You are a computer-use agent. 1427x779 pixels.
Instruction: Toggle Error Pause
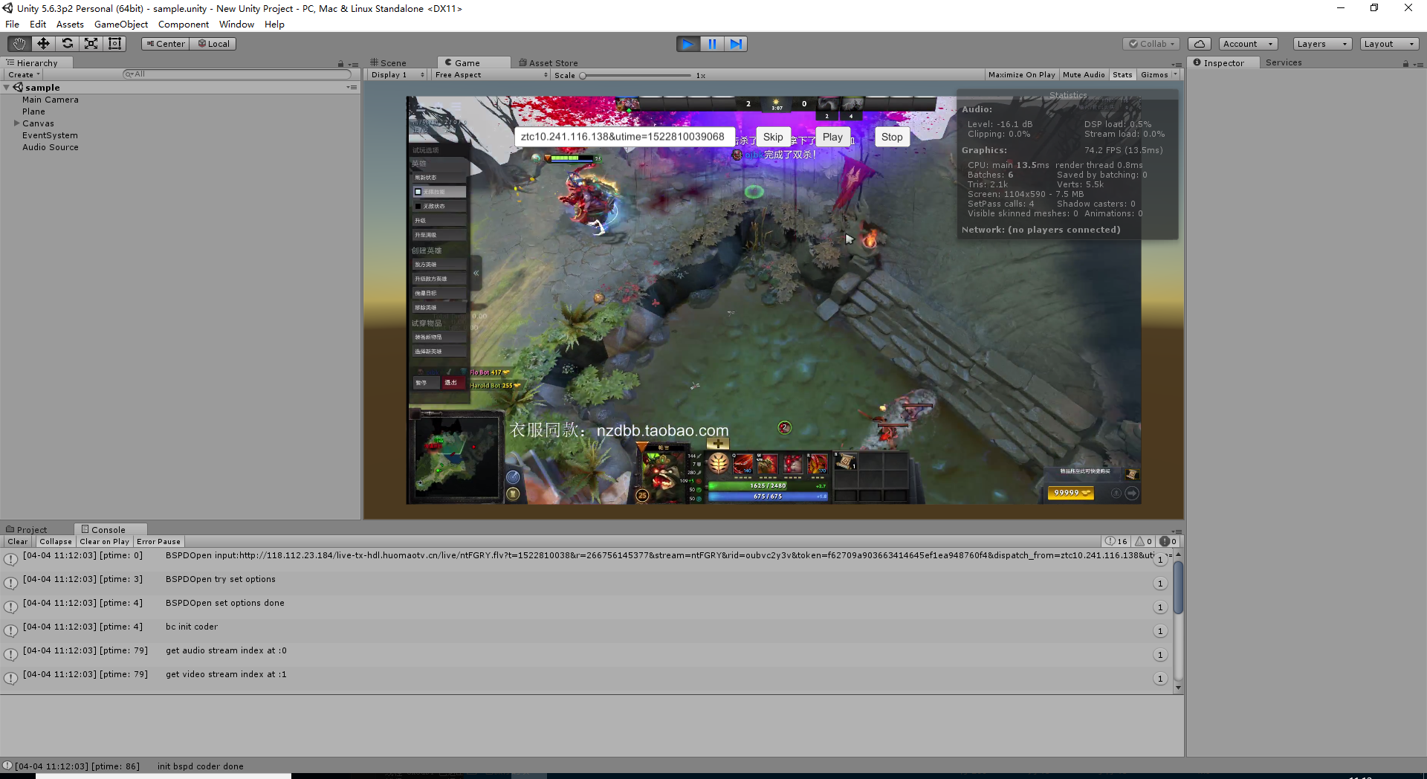click(158, 542)
